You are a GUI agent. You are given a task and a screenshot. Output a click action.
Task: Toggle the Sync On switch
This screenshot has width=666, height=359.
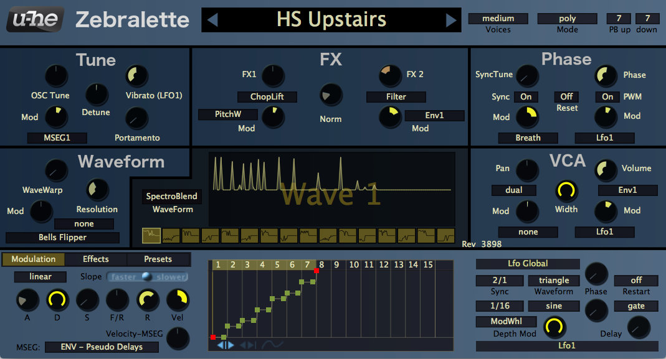point(526,97)
